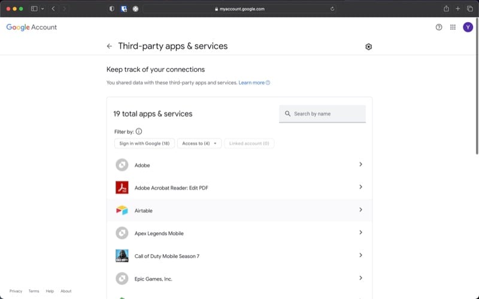Click Keep track of your connections heading

click(x=156, y=69)
